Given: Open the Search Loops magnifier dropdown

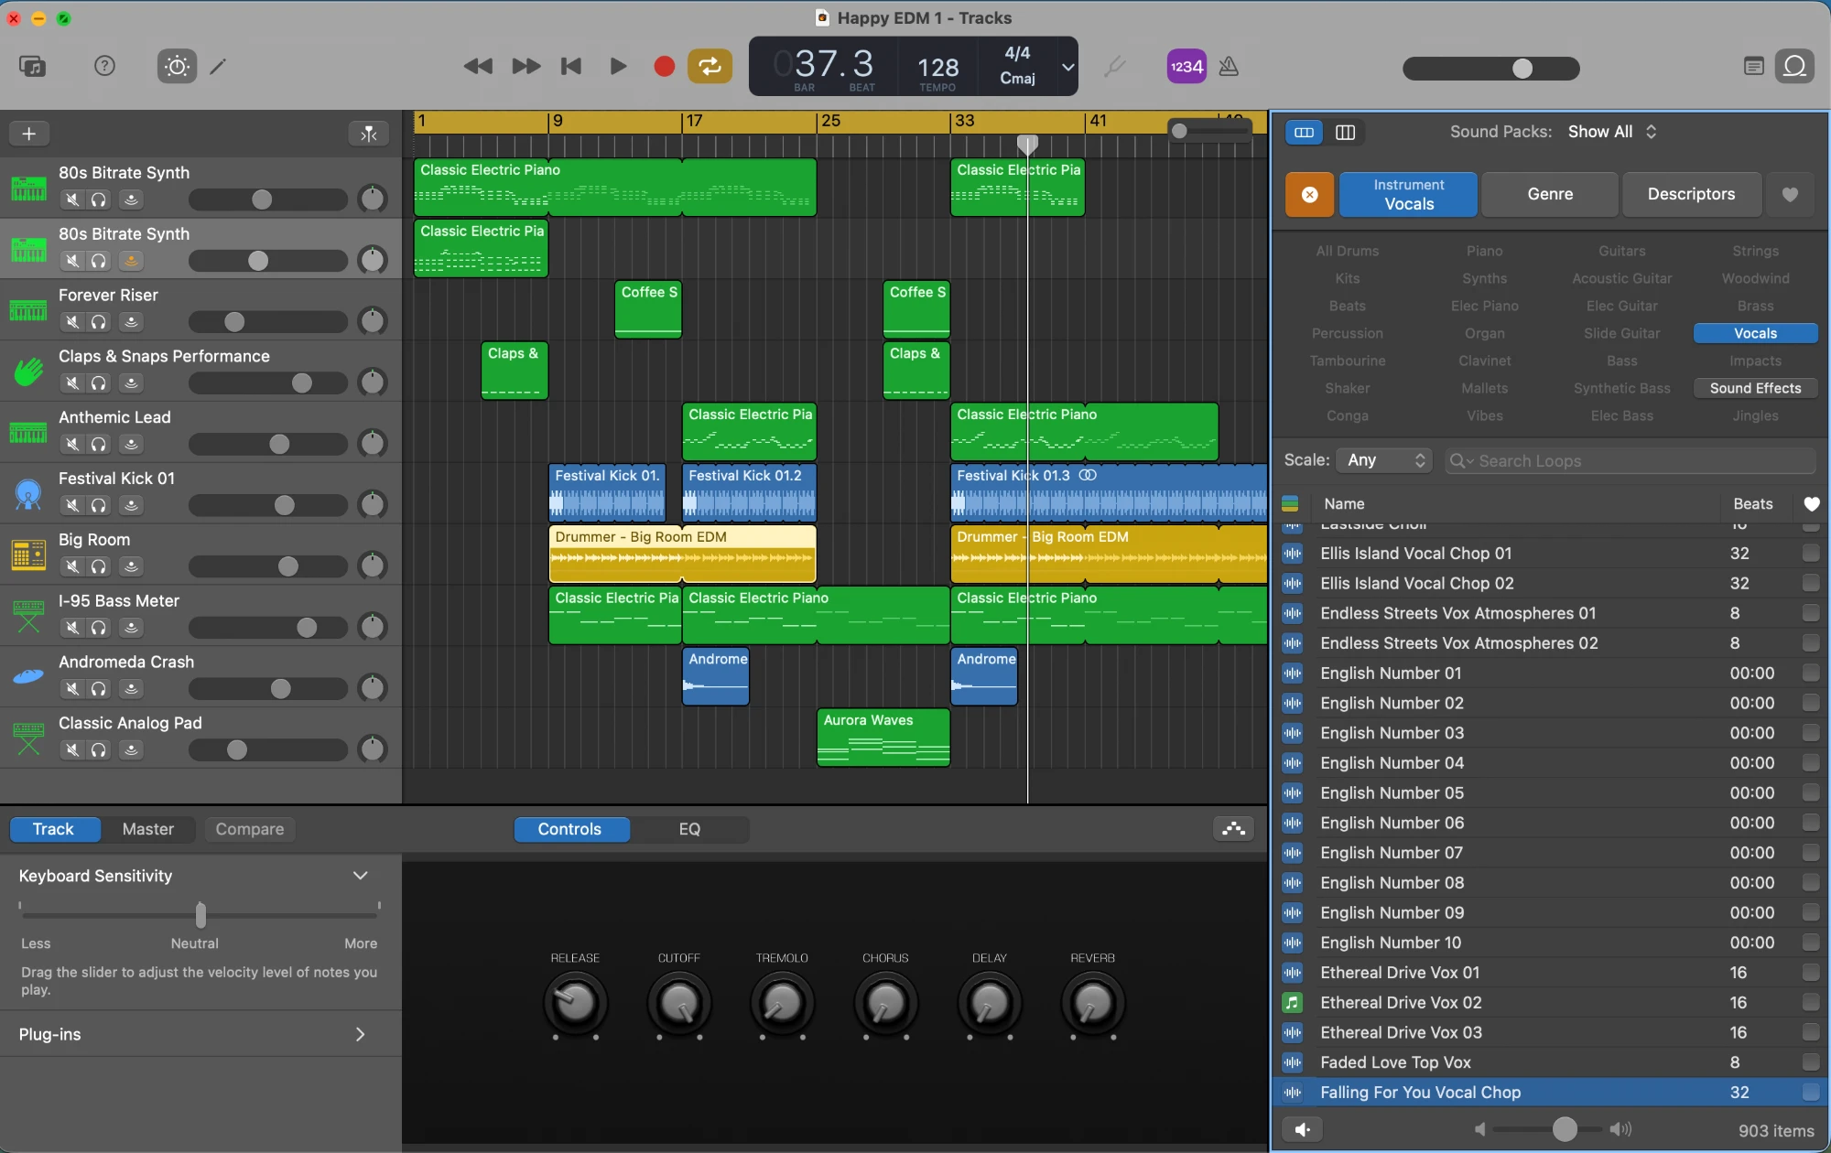Looking at the screenshot, I should pos(1460,461).
